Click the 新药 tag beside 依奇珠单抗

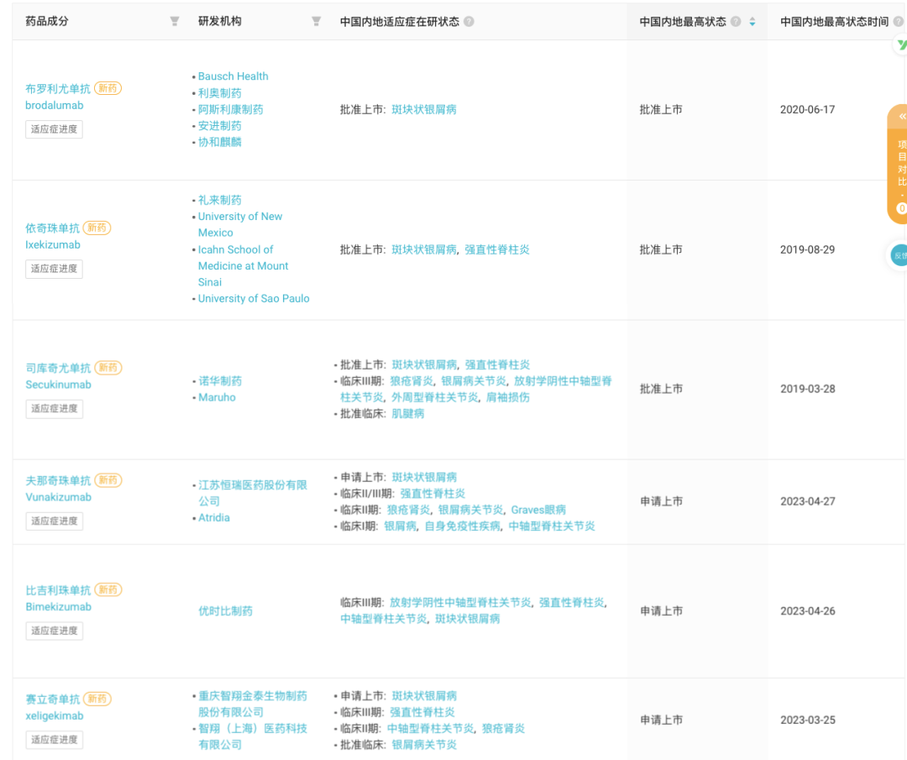97,228
